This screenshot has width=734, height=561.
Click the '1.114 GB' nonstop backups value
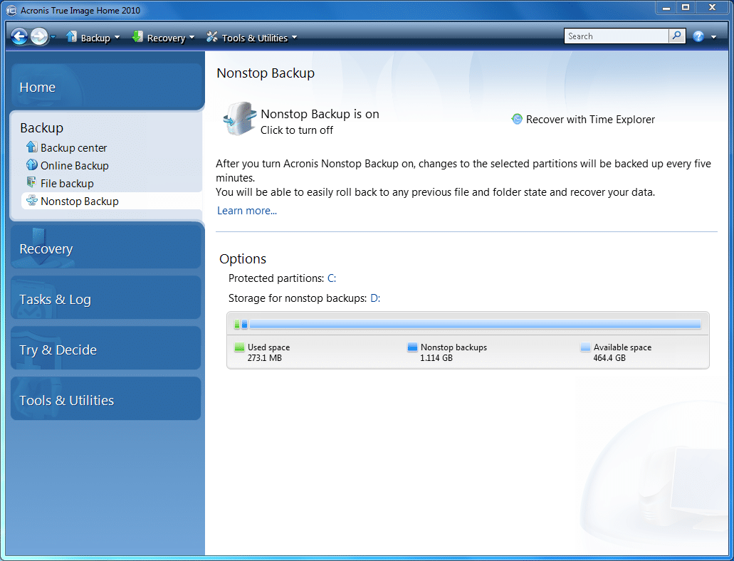point(436,358)
